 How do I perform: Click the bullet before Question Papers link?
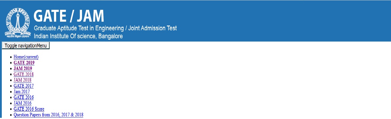click(x=11, y=115)
